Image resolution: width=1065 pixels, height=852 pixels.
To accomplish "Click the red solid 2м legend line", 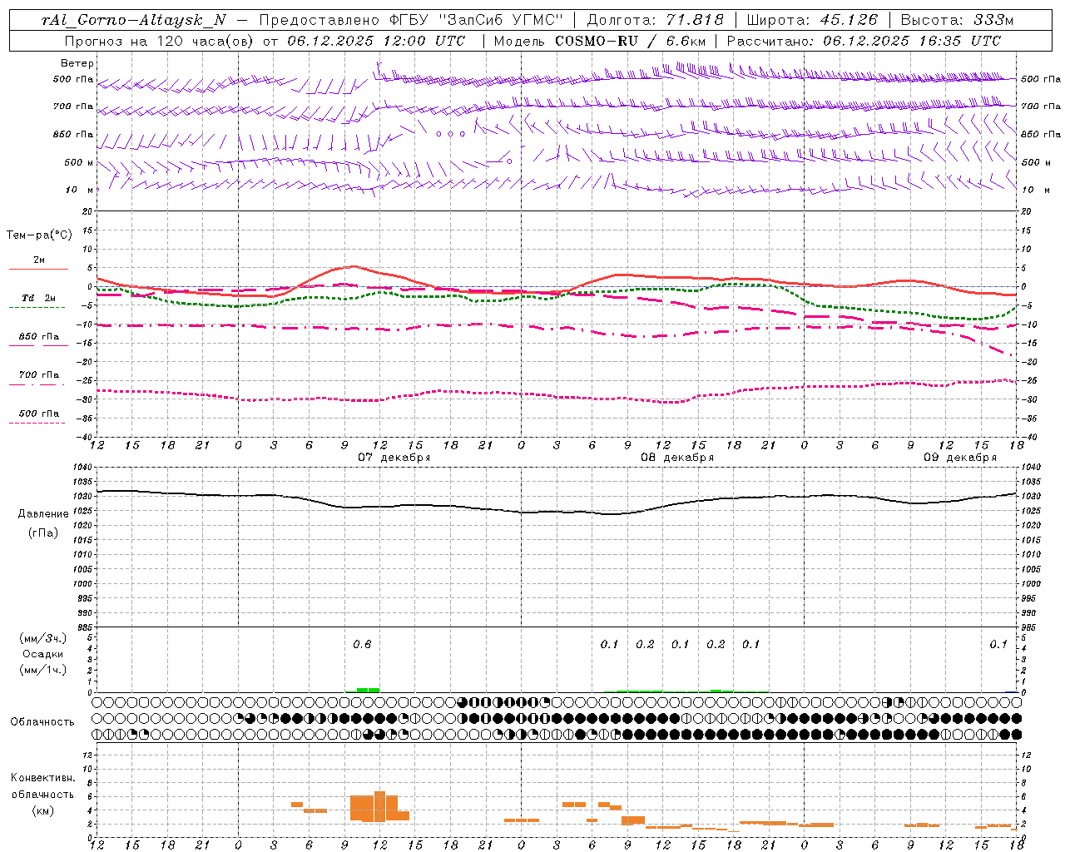I will pos(38,269).
